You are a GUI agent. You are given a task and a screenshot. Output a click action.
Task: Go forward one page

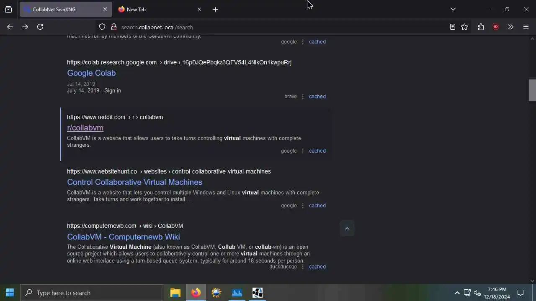(25, 27)
